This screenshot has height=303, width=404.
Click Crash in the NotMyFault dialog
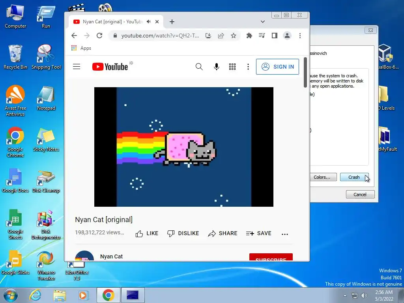click(x=354, y=177)
